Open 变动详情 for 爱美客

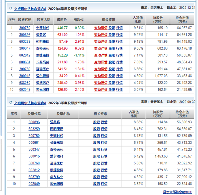click(101, 35)
